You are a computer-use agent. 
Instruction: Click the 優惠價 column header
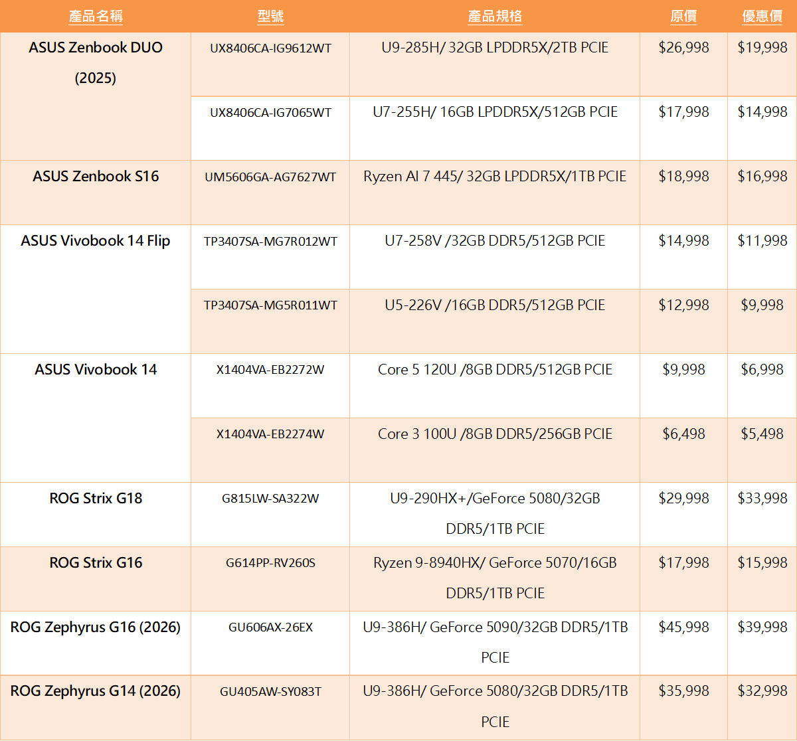pos(762,16)
